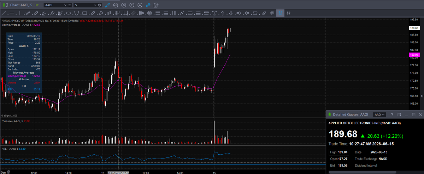
Task: Click the Detailed Quotes page layout icon
Action: (x=399, y=115)
